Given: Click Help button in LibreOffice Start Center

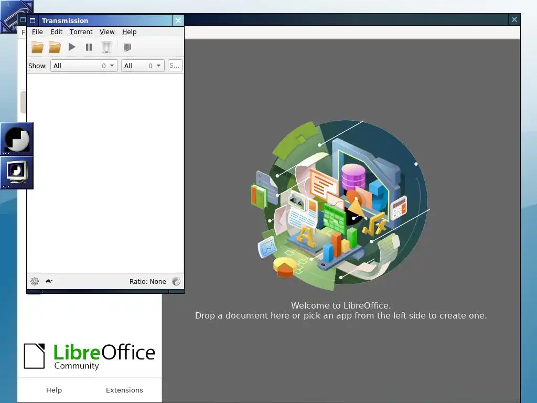Looking at the screenshot, I should click(x=54, y=390).
